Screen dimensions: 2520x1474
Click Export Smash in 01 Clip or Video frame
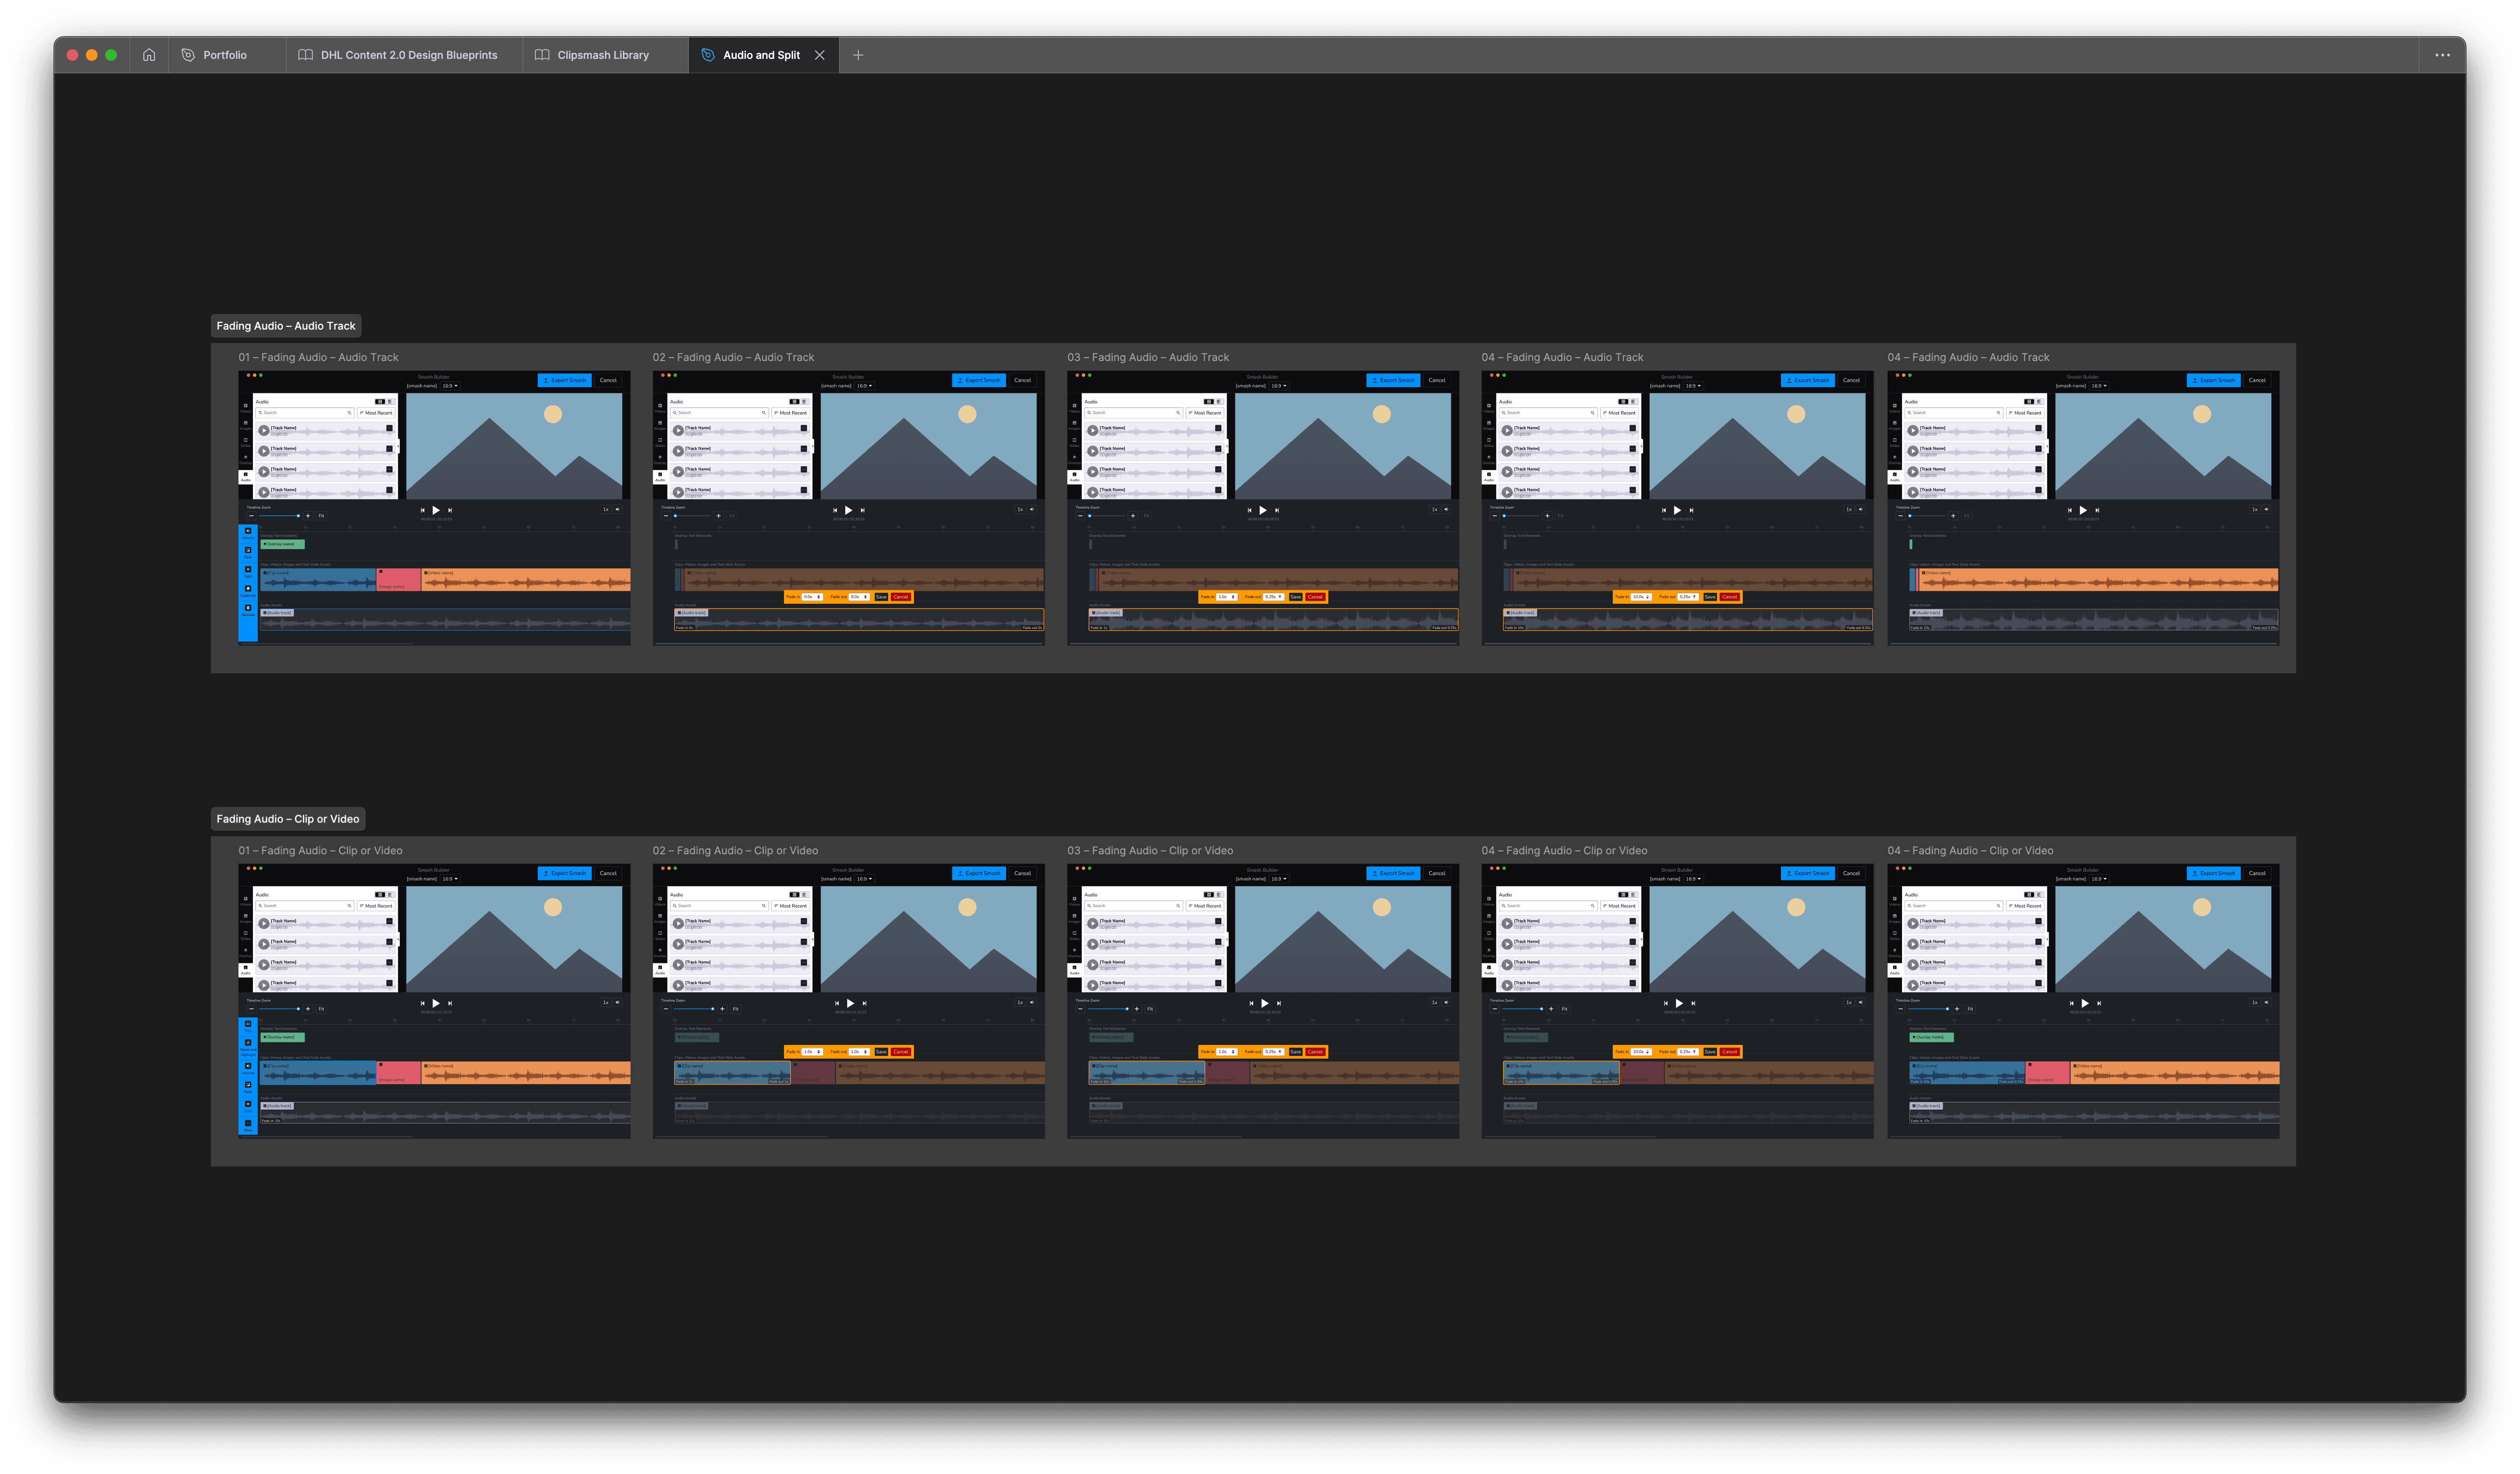tap(565, 873)
